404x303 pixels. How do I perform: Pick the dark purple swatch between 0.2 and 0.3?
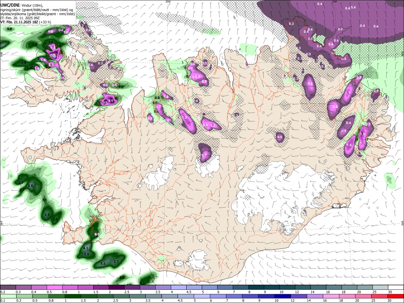8,288
